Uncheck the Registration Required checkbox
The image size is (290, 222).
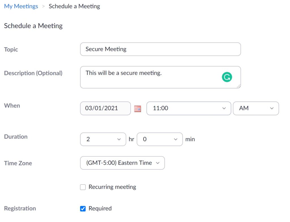click(83, 209)
